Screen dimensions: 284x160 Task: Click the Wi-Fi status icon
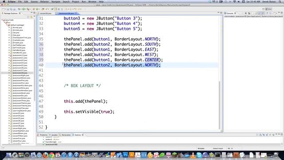(x=235, y=1)
